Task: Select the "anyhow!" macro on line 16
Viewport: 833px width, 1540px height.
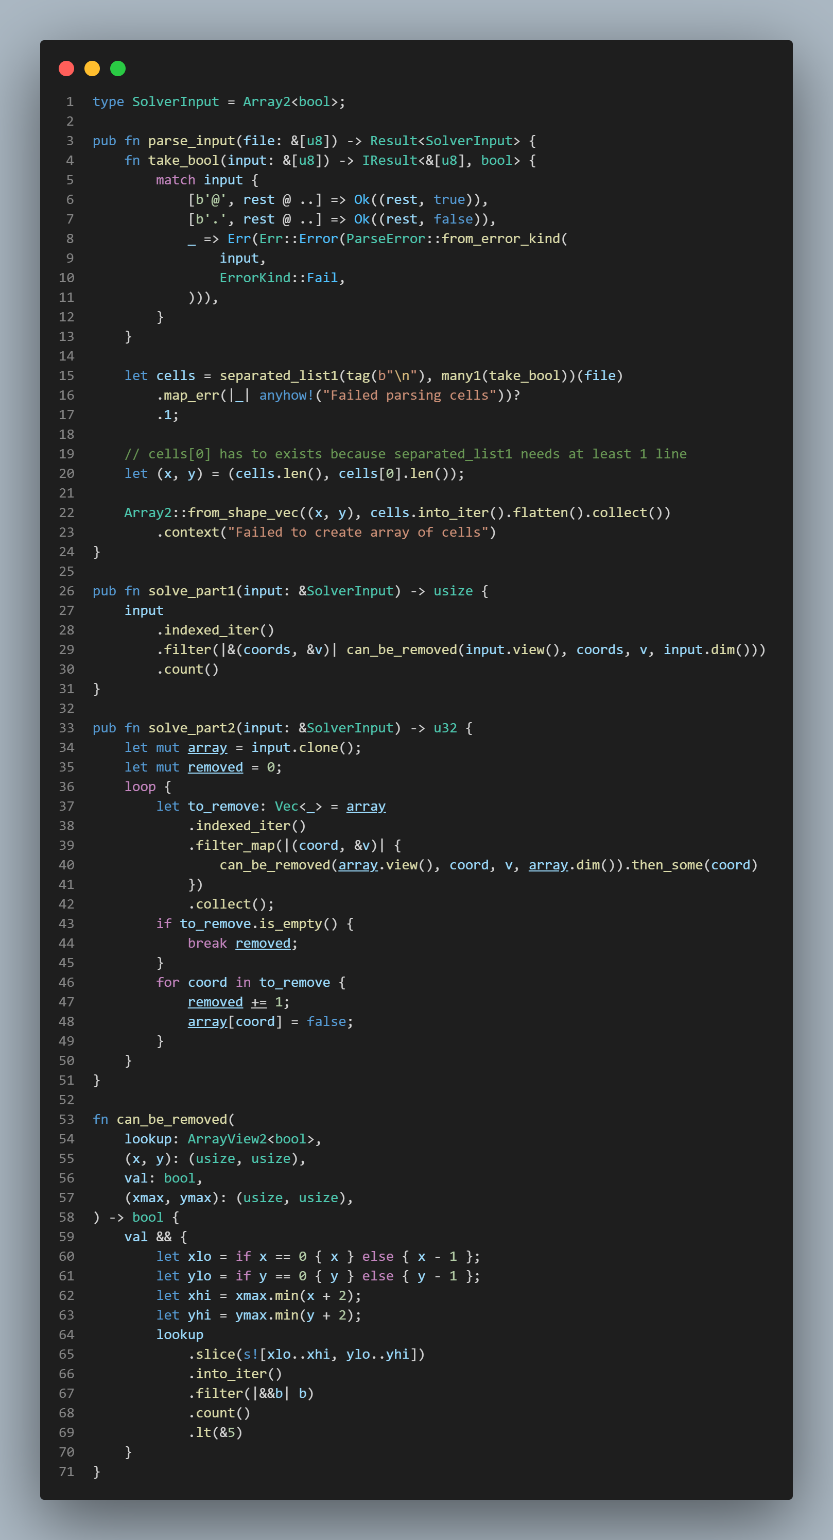Action: tap(287, 395)
